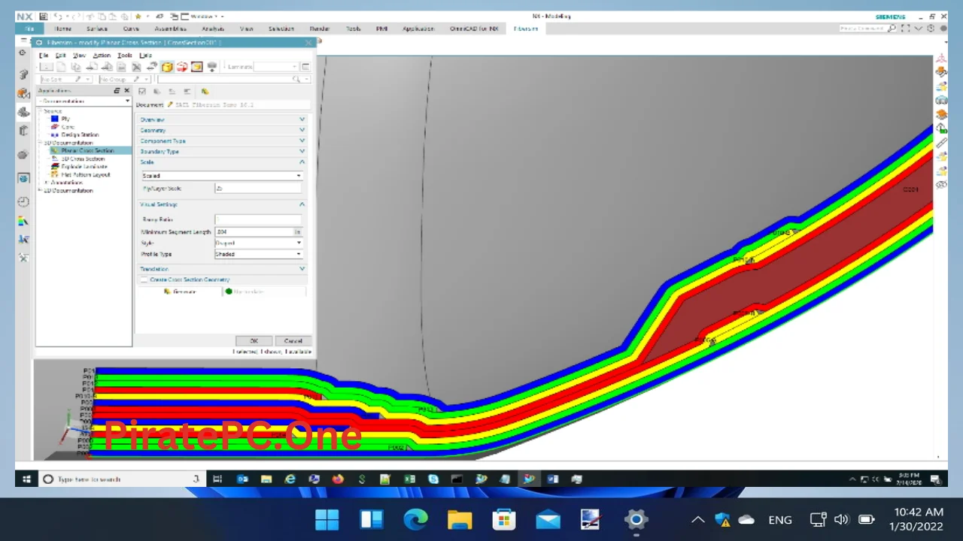
Task: Switch to the Home ribbon tab
Action: click(x=63, y=29)
